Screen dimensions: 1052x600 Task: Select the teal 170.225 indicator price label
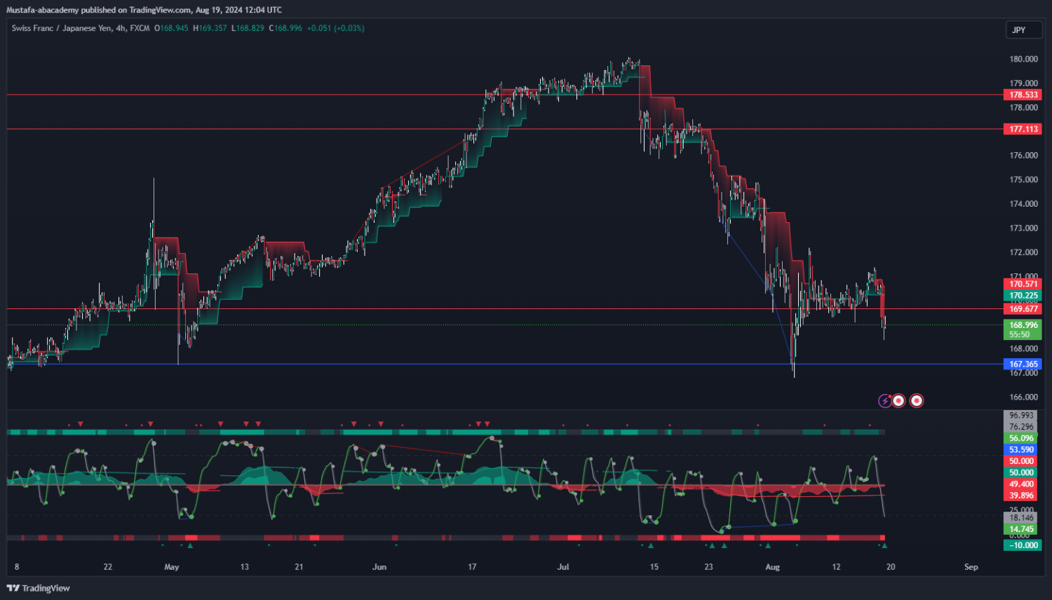click(1023, 296)
